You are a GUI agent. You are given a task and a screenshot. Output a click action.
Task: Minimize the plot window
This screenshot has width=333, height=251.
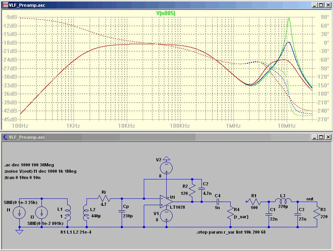point(315,5)
